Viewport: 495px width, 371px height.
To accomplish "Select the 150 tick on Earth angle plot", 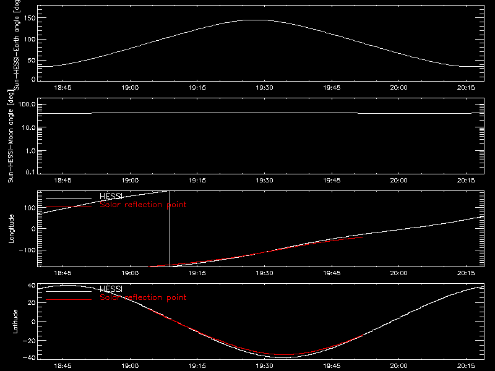I will coord(30,18).
